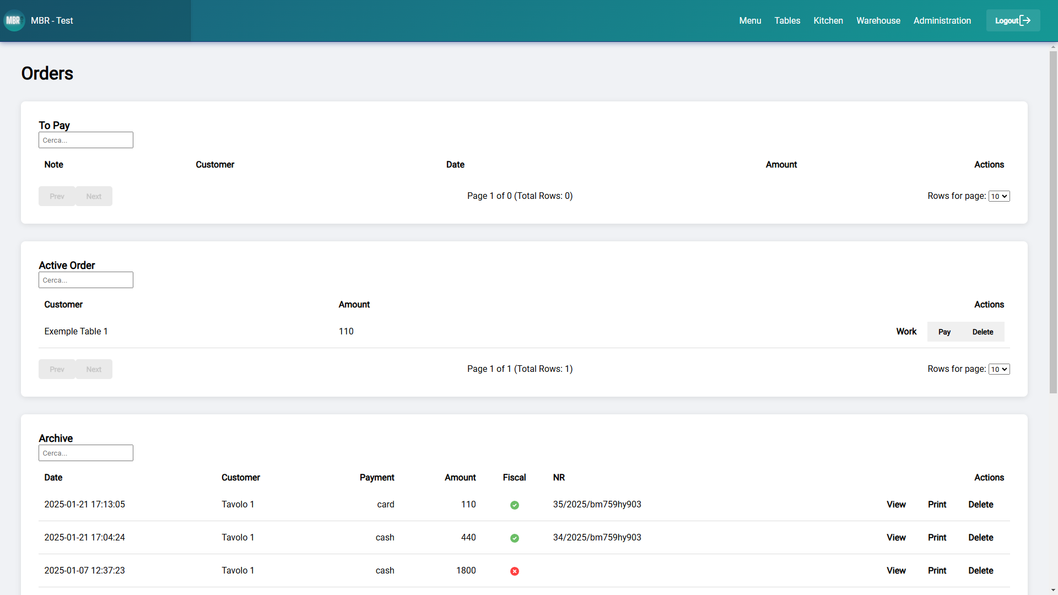Click scrollbar down arrow at bottom right
Screen dimensions: 1058x595
pos(1053,591)
